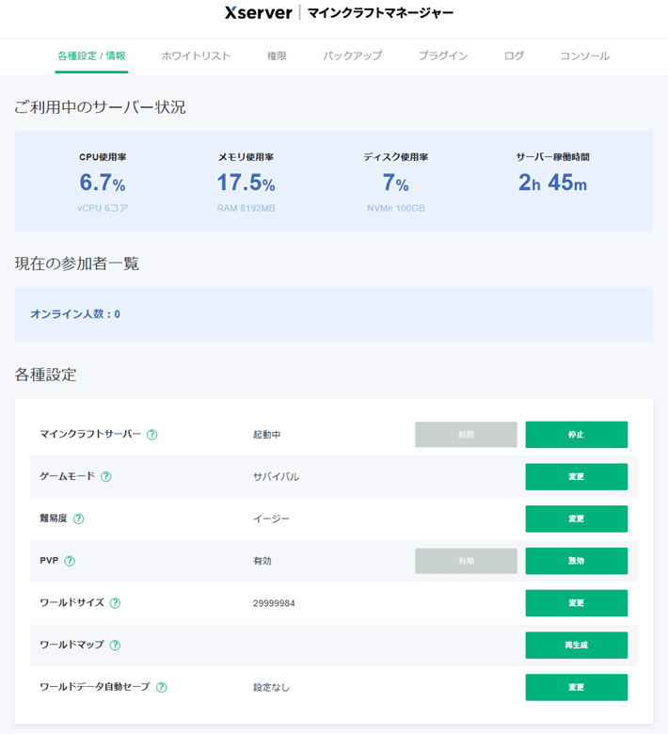Select the 各種設定 / 情報 tab
Screen dimensions: 668x734
tap(91, 56)
